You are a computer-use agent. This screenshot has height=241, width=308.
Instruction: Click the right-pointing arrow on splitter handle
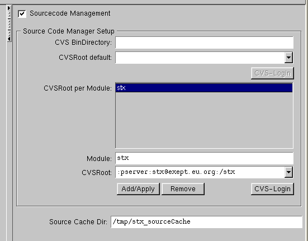tap(9, 8)
